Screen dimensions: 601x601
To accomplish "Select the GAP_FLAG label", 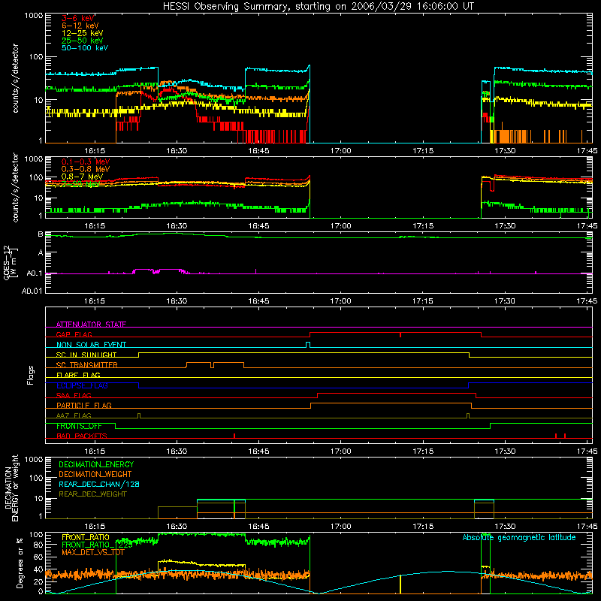I will 74,334.
